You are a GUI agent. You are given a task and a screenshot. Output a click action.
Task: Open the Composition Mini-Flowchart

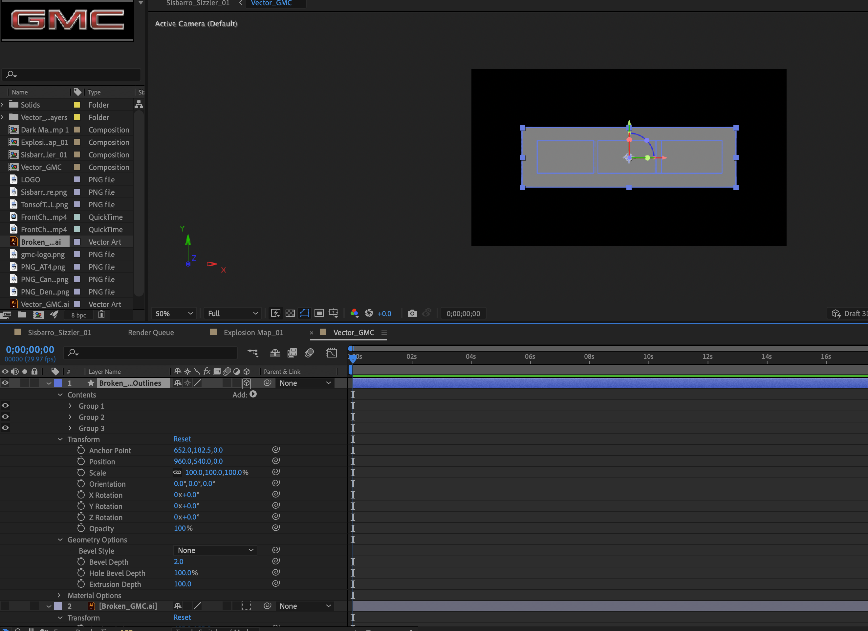(x=252, y=353)
